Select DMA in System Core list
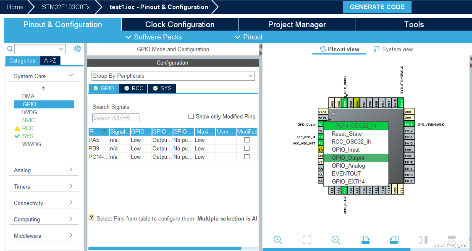This screenshot has height=251, width=472. 29,96
